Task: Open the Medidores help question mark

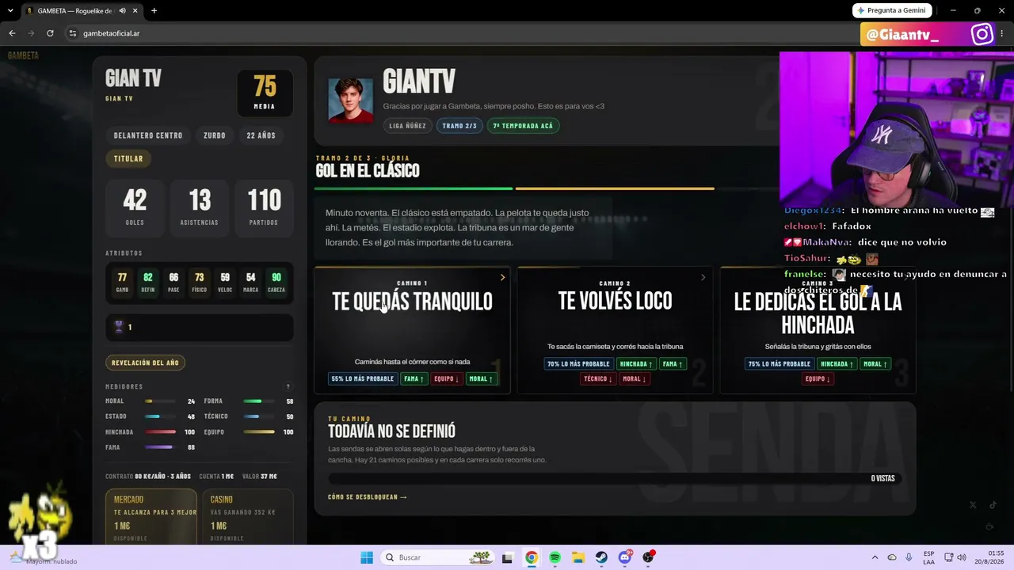Action: (x=288, y=386)
